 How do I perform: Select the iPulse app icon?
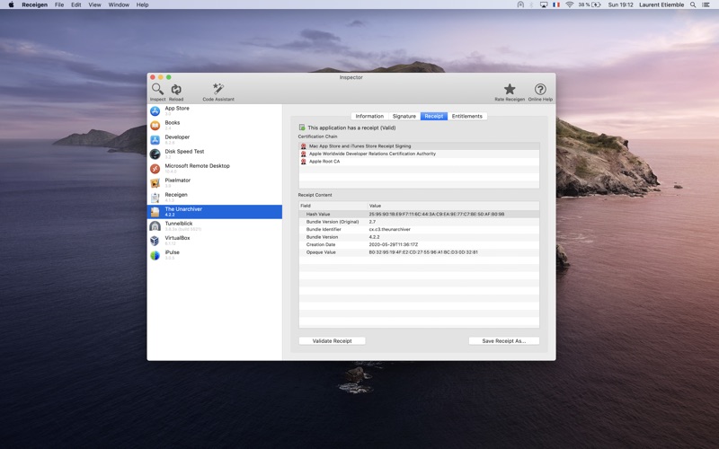pos(155,255)
